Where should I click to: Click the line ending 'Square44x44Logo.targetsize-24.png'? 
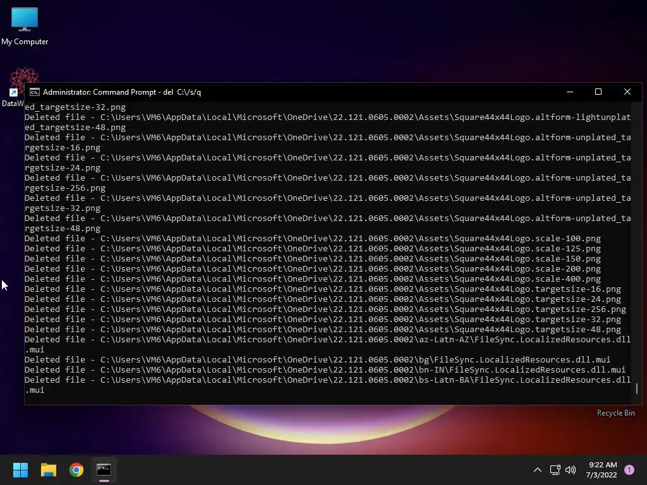pos(323,299)
